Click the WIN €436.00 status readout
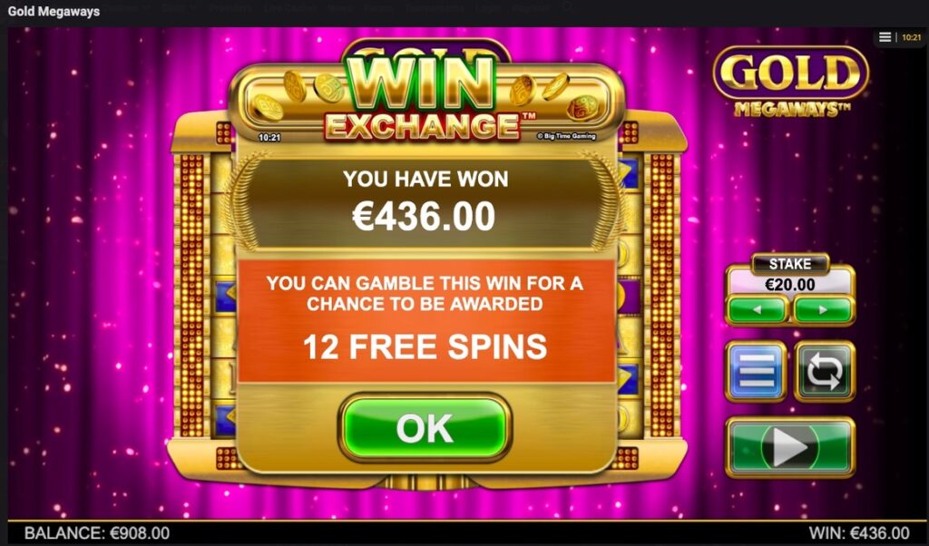The height and width of the screenshot is (546, 929). point(859,533)
